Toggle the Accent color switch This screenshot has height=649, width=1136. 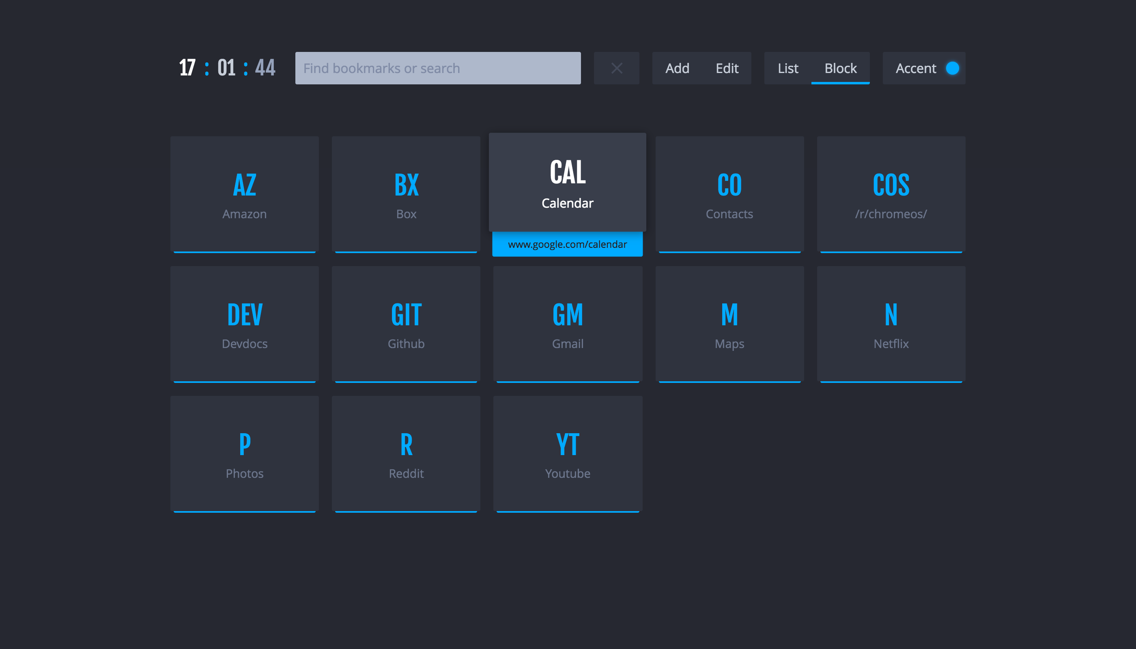(953, 68)
